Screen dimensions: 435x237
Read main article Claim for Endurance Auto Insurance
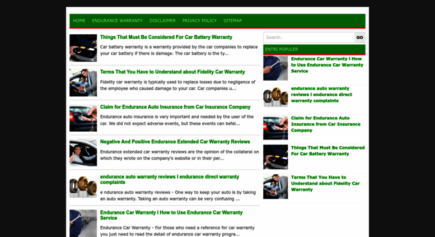pyautogui.click(x=175, y=107)
